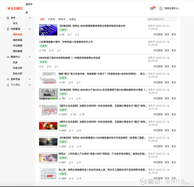Open 素材管理 in the sidebar
The width and height of the screenshot is (194, 187).
click(18, 51)
